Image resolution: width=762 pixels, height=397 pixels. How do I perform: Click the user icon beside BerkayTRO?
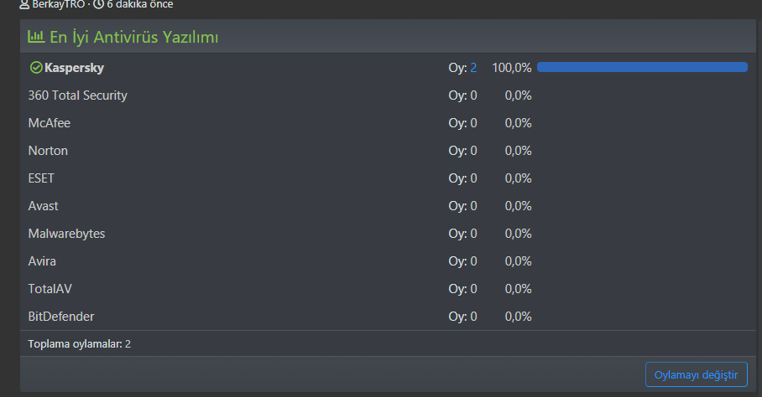click(x=24, y=4)
